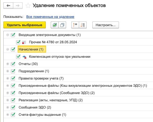The image size is (153, 122).
Task: Toggle the Начисления group checkbox
Action: [13, 49]
